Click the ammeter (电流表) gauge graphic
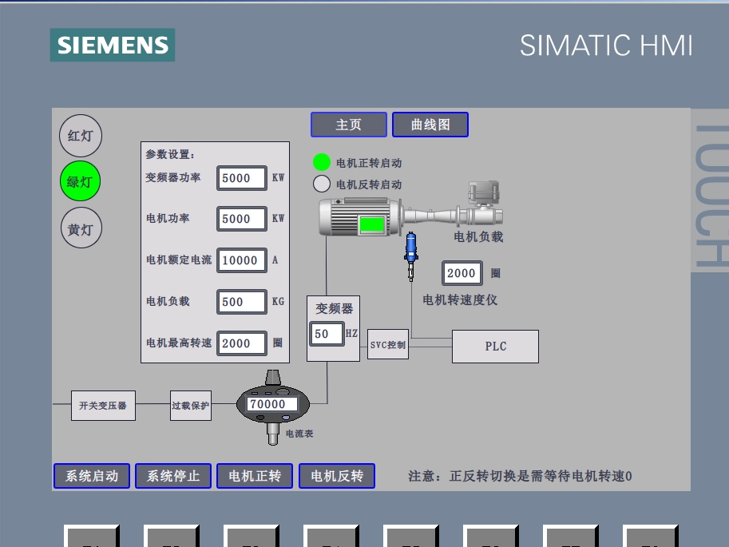 coord(273,406)
